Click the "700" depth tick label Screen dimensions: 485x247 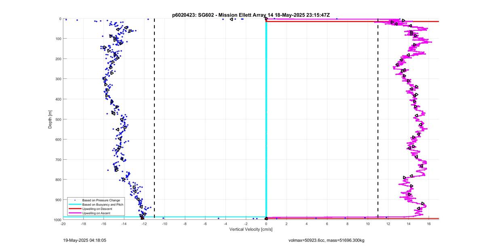click(58, 159)
